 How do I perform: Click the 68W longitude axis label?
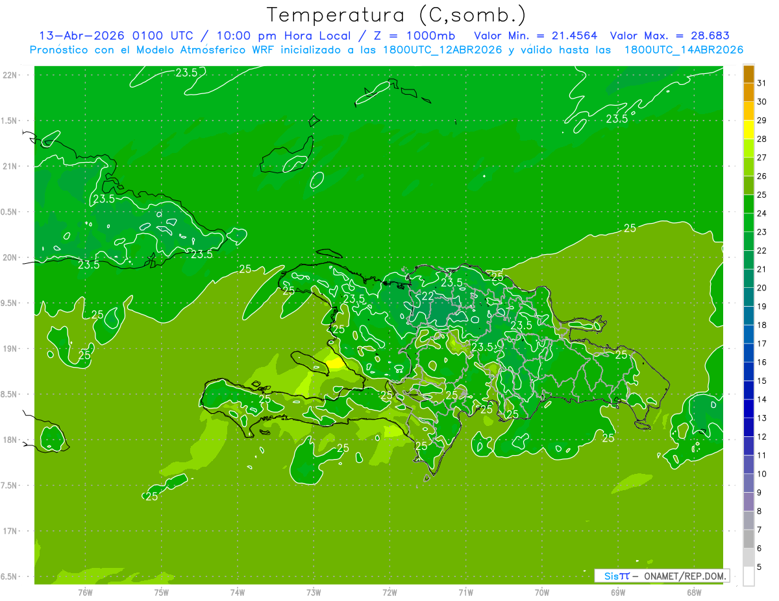click(x=693, y=592)
